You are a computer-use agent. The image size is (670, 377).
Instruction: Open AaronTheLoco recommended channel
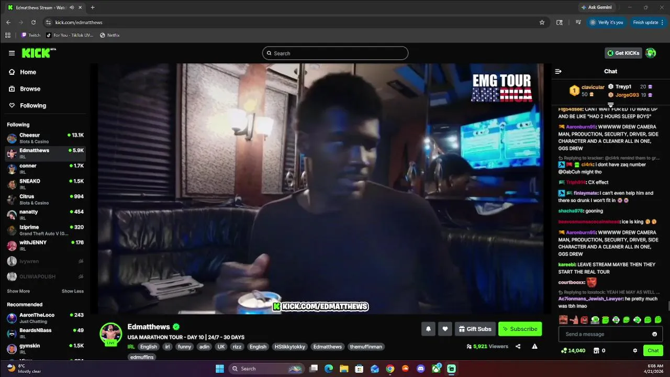(44, 318)
